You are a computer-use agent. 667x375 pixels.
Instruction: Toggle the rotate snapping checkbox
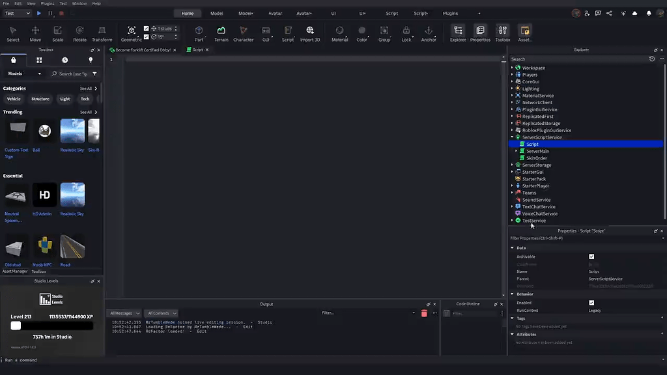[x=147, y=36]
